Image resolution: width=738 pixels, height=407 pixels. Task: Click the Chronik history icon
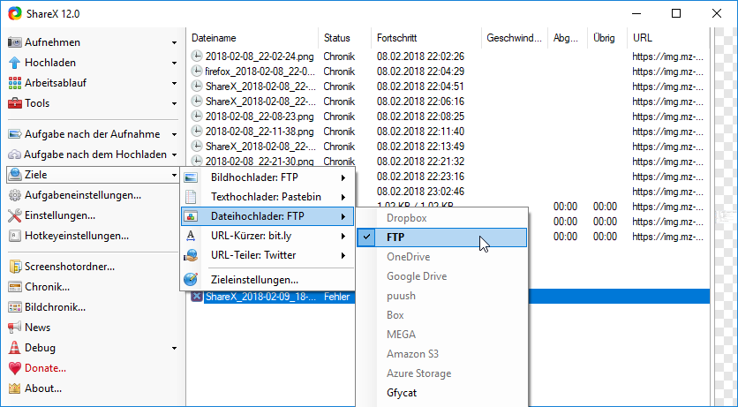(15, 287)
